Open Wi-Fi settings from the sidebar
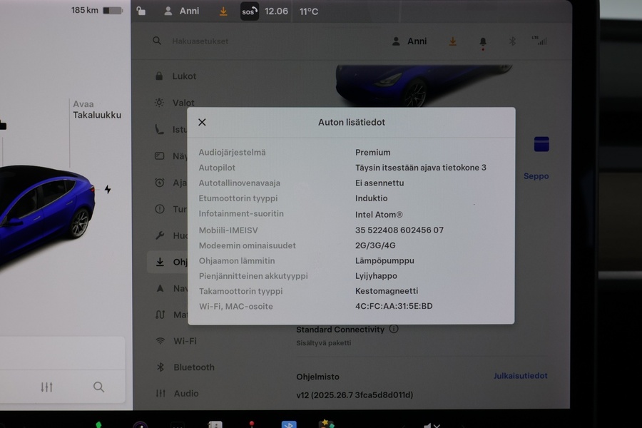Image resolution: width=642 pixels, height=428 pixels. tap(158, 341)
